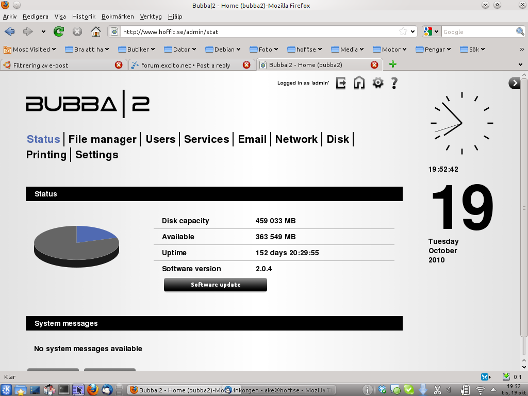Click the page vertical scrollbar
The height and width of the screenshot is (396, 528).
pos(524,207)
